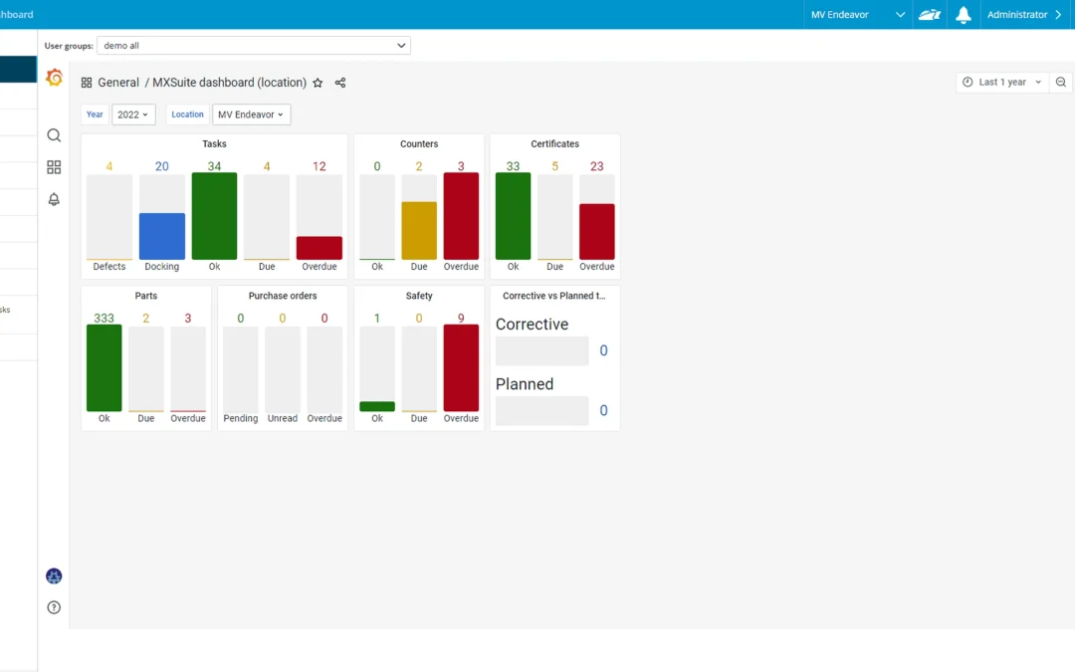
Task: Open the help icon at the bottom
Action: tap(54, 606)
